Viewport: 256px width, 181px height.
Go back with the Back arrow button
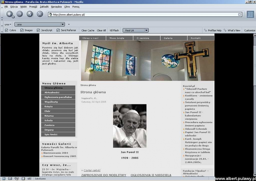[x=10, y=14]
